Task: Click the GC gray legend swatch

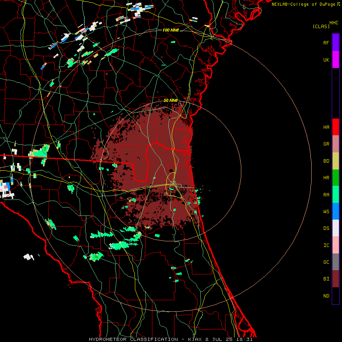Action: [x=336, y=262]
